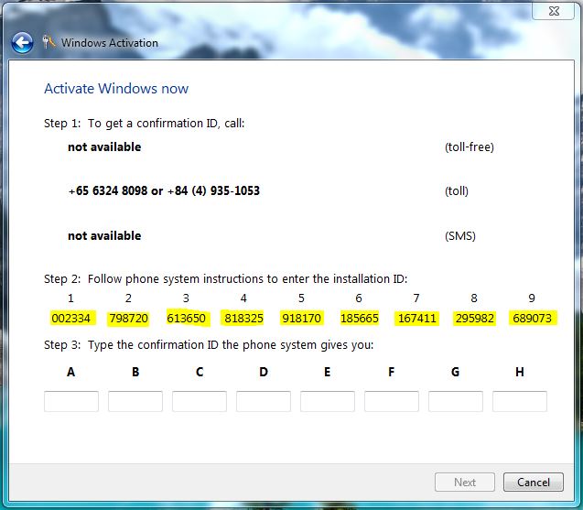The height and width of the screenshot is (510, 583).
Task: Click the Step 3 instruction text
Action: point(209,345)
